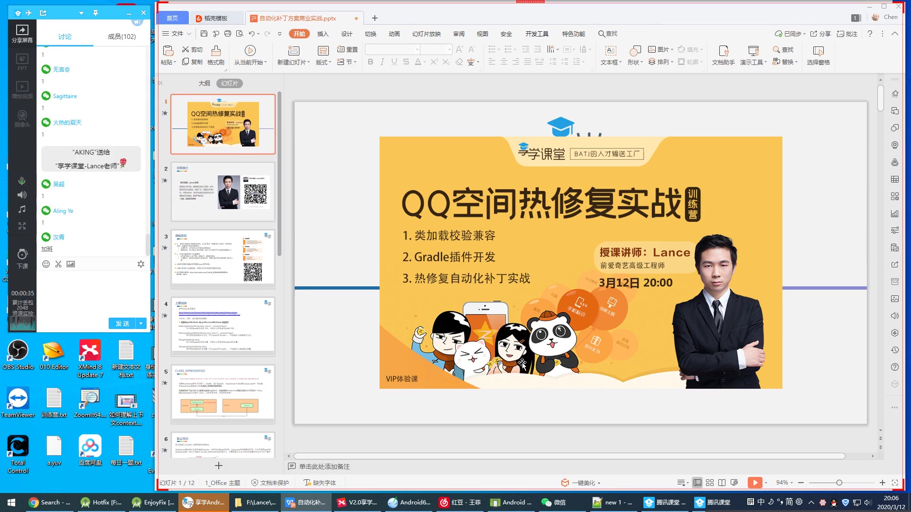Click the Send (发送) button in chat
Screen dimensions: 911x512
(x=122, y=323)
